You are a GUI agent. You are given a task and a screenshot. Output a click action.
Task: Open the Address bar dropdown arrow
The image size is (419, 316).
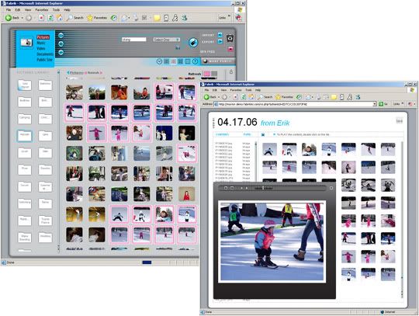click(375, 104)
